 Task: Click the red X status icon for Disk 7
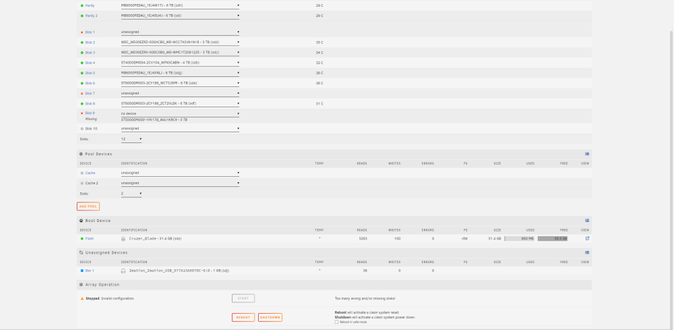tap(82, 93)
